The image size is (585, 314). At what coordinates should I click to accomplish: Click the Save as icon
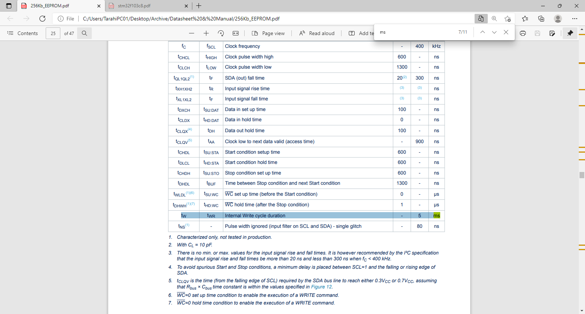pos(552,33)
